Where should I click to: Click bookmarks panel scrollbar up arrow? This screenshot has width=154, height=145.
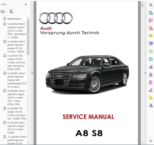click(28, 18)
